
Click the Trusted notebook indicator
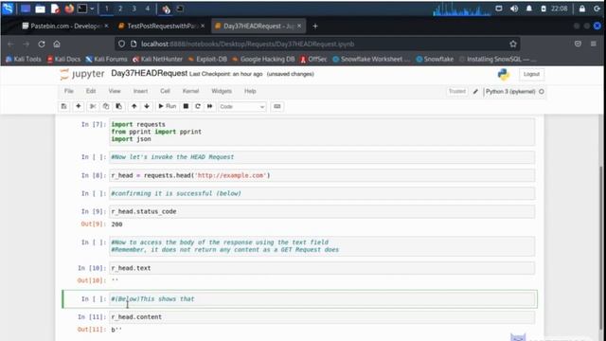457,92
